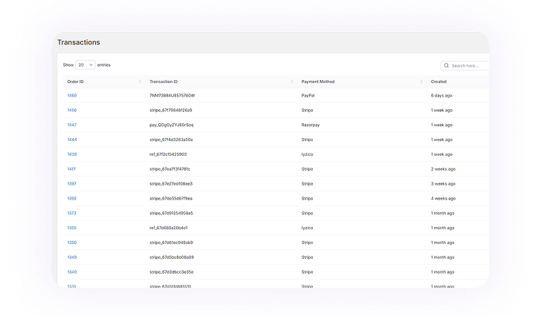Click the Payment Method column sort icon

tap(421, 82)
